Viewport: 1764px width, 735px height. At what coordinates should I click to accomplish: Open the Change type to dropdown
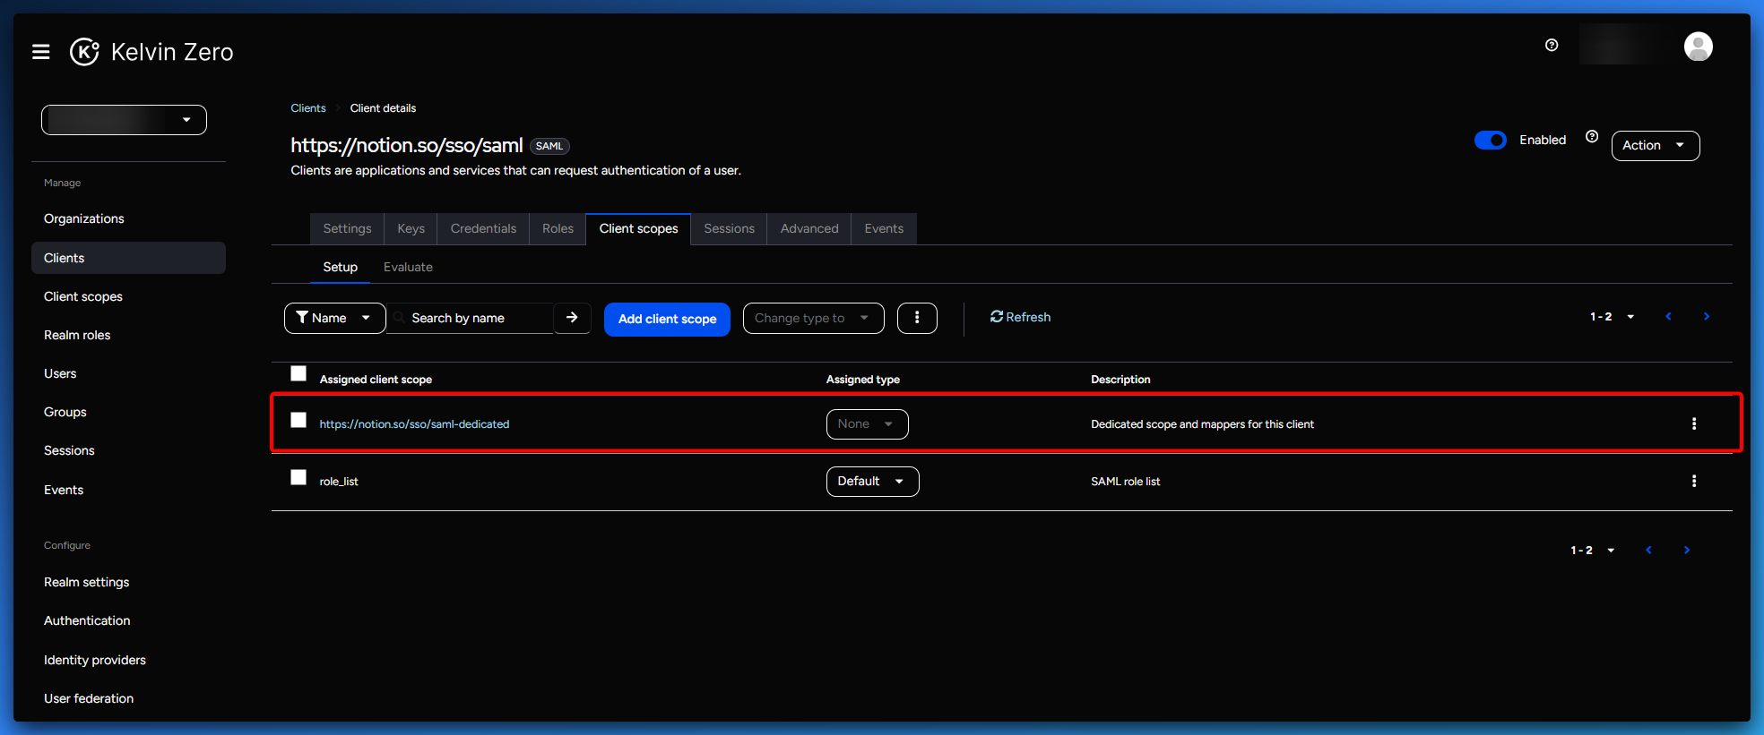pyautogui.click(x=813, y=318)
